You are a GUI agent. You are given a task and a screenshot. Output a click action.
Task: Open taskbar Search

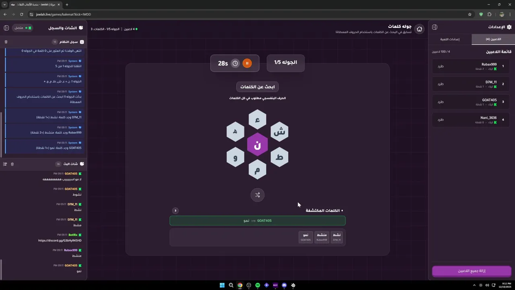tap(231, 285)
